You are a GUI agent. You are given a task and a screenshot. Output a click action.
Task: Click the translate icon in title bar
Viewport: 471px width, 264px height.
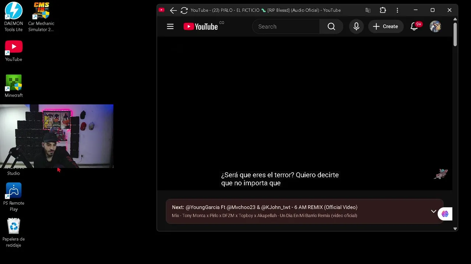point(368,10)
